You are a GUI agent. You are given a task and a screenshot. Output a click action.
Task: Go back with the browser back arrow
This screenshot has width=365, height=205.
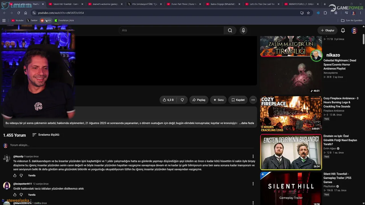click(x=4, y=13)
